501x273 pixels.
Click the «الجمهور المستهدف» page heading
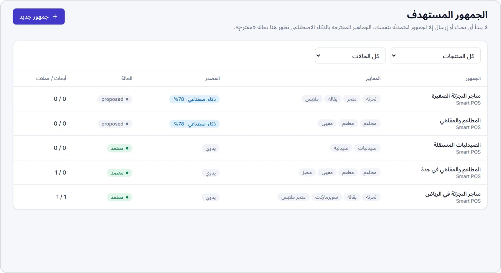point(447,15)
